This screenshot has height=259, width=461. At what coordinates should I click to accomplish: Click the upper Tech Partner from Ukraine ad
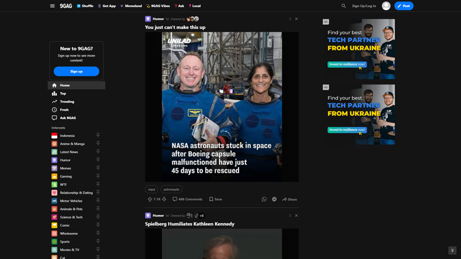[x=358, y=49]
